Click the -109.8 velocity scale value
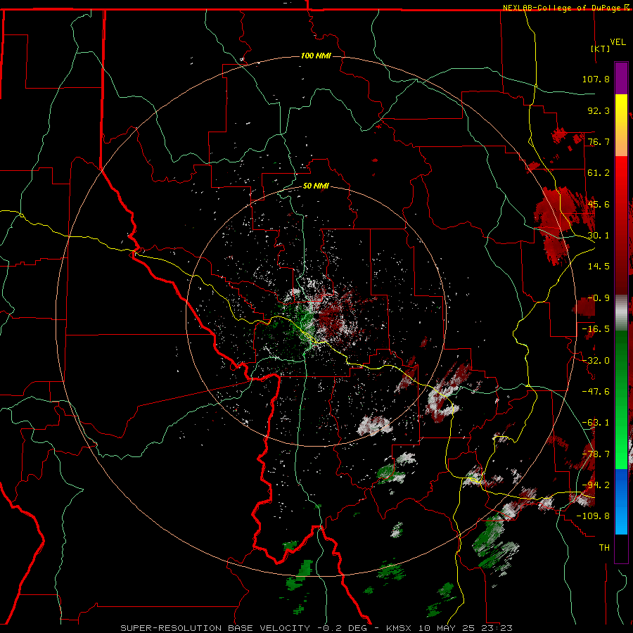This screenshot has width=633, height=633. point(593,516)
